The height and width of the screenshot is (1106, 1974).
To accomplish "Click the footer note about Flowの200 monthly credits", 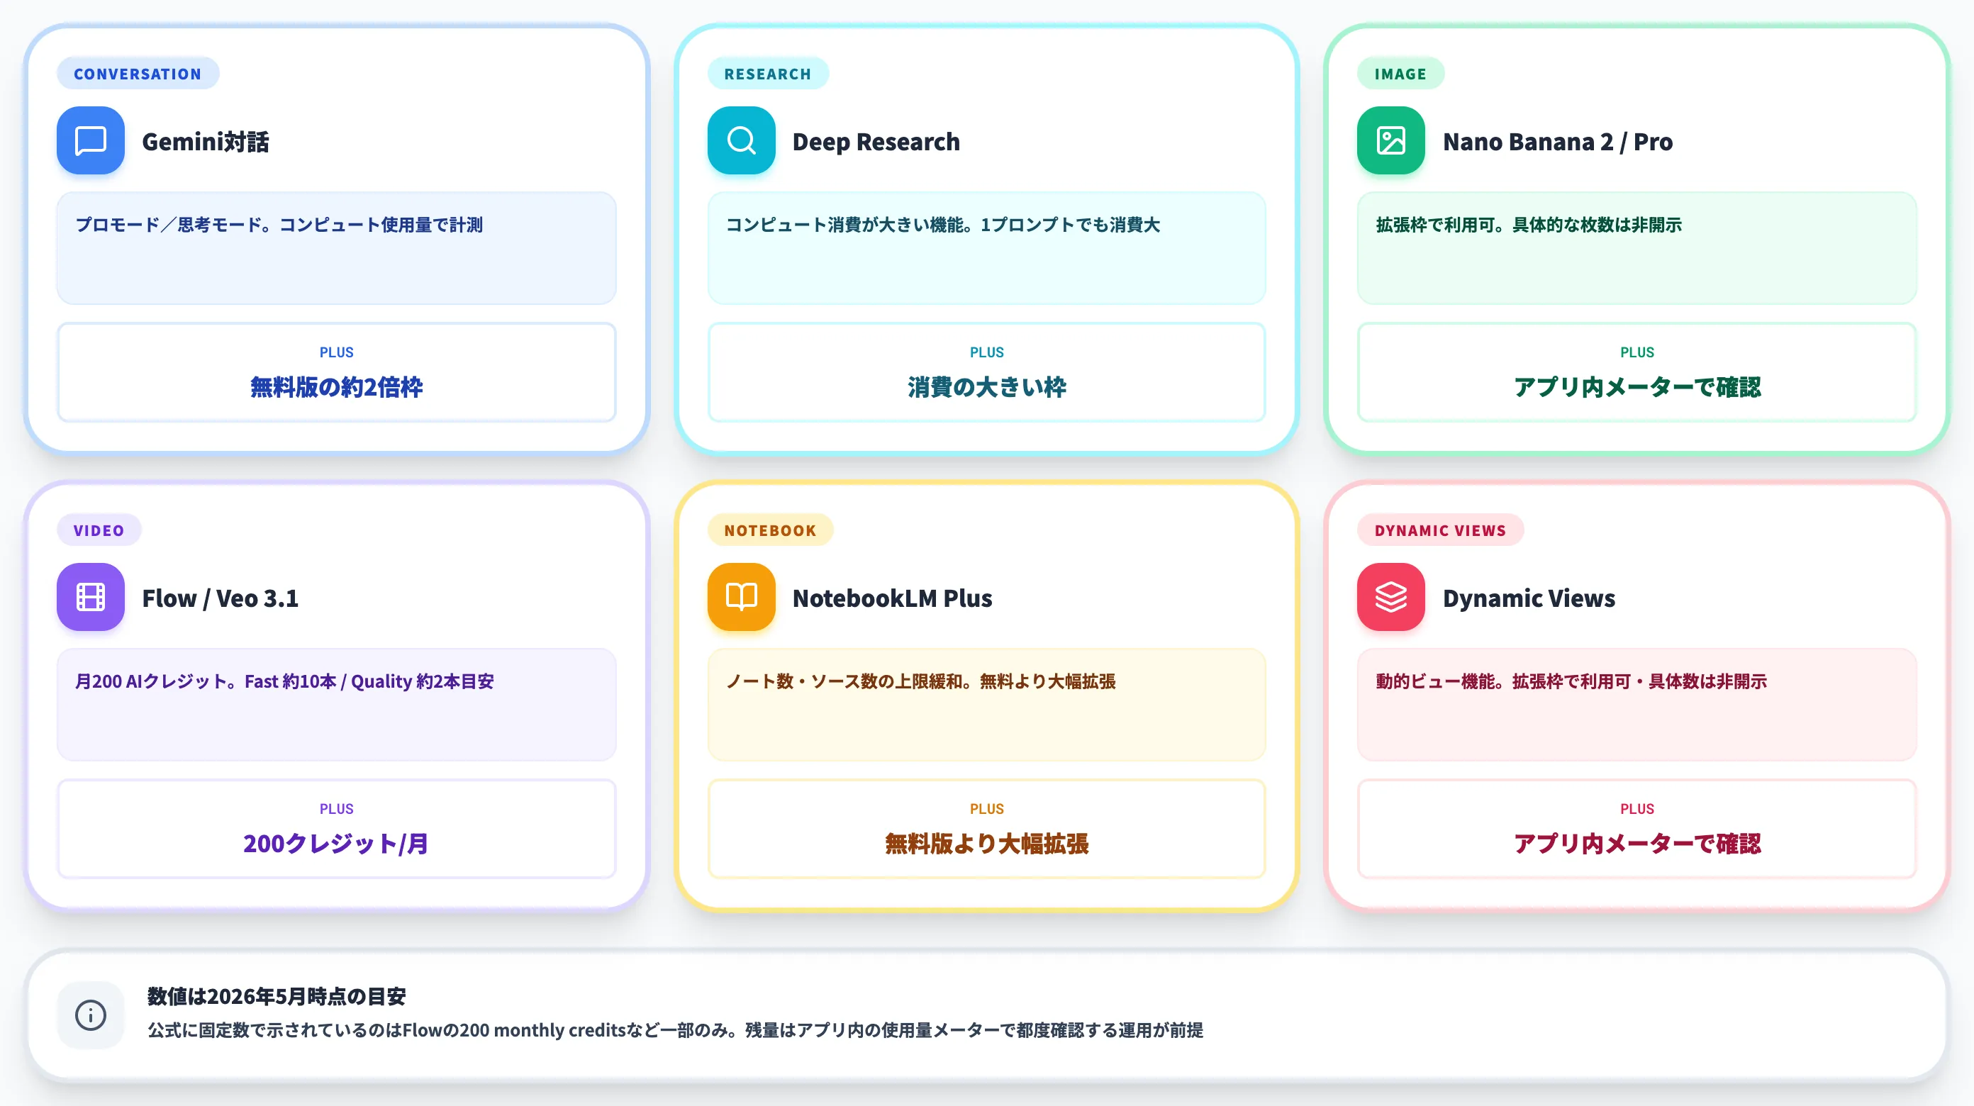I will tap(675, 1030).
